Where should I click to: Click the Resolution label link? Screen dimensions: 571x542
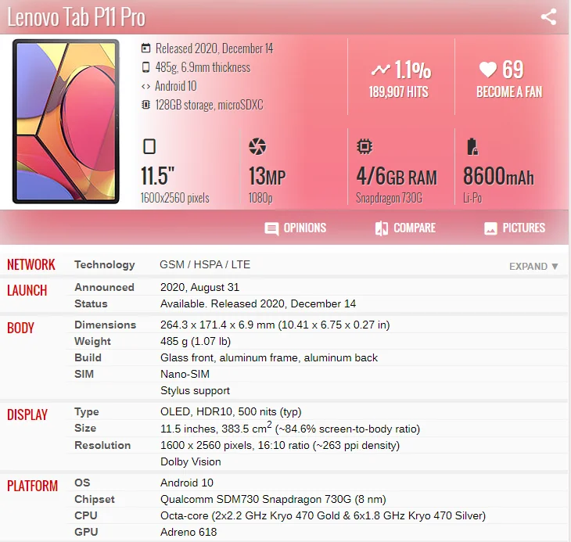102,445
